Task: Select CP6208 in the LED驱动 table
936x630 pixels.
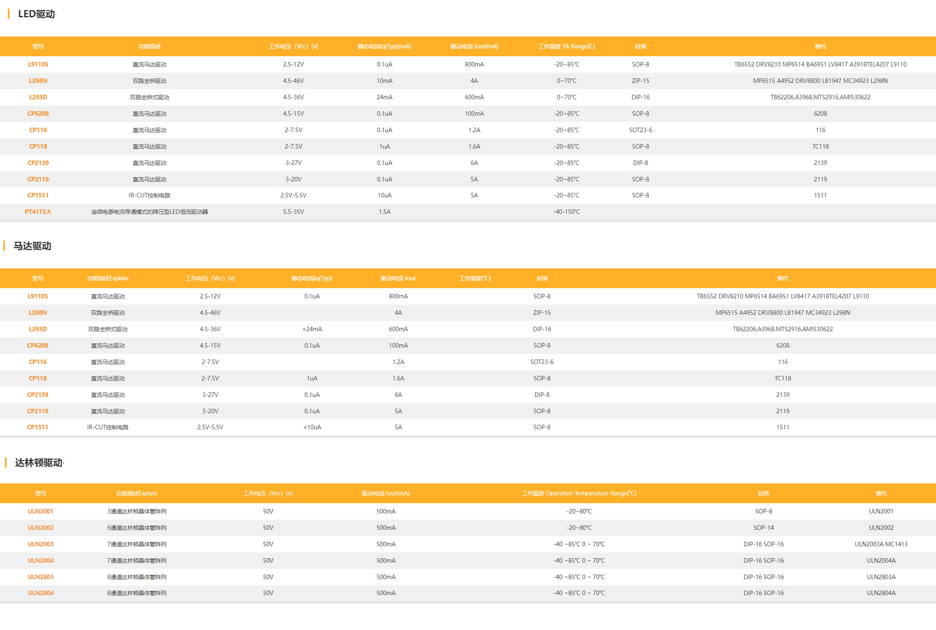Action: (x=38, y=114)
